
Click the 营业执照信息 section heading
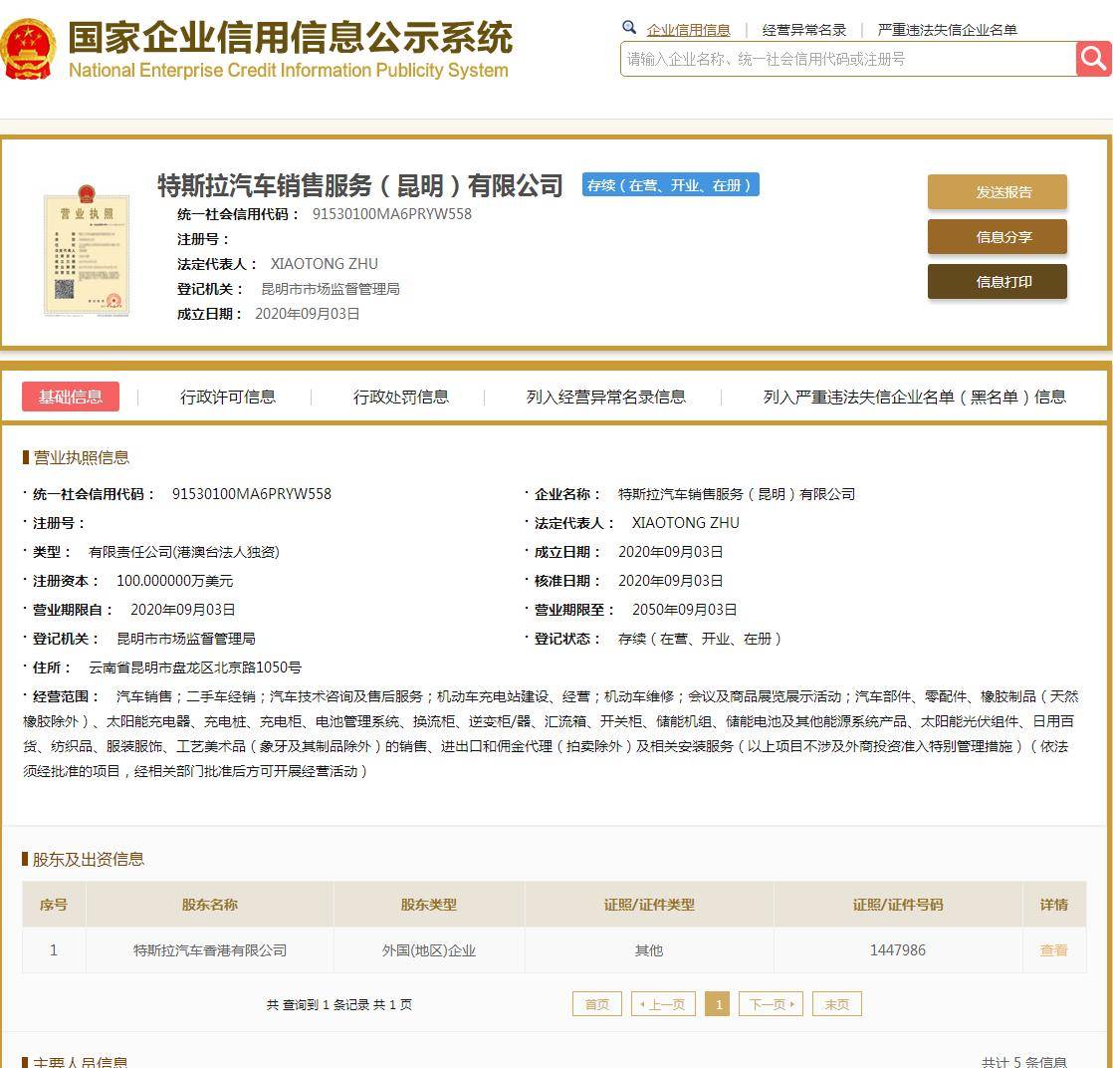point(81,457)
